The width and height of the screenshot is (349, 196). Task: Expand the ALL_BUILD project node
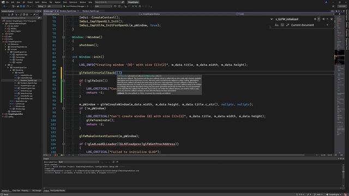pos(5,26)
